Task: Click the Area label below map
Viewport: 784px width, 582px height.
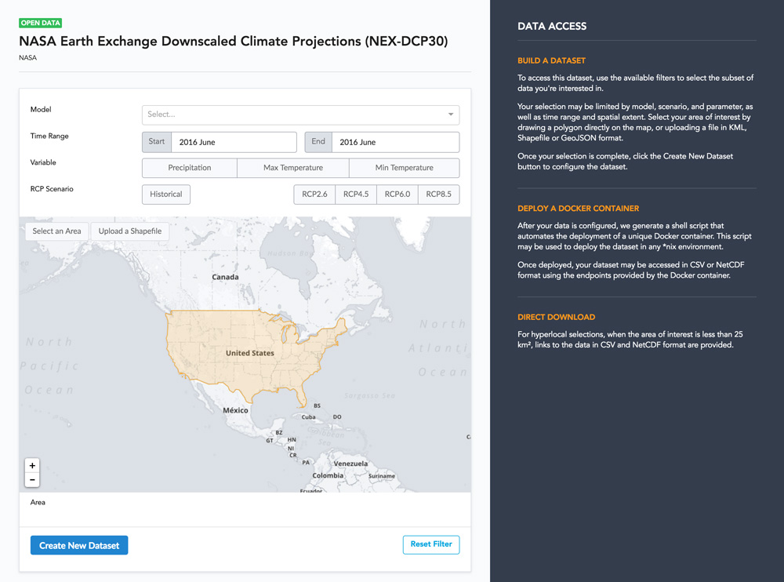Action: (38, 503)
